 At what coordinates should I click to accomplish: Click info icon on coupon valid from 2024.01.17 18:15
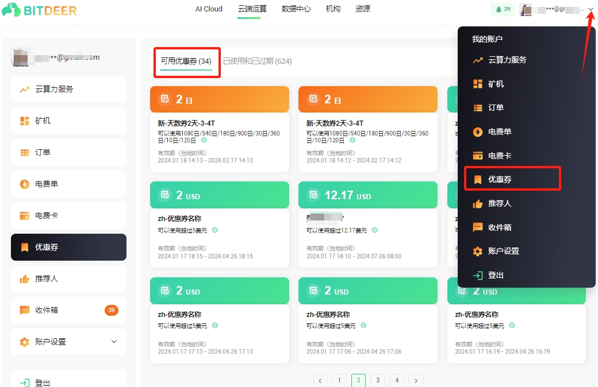215,230
